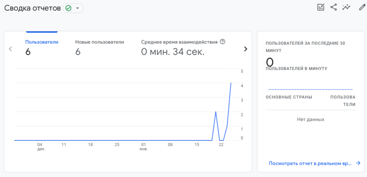The image size is (367, 177).
Task: Switch to Новые пользователи metric tab
Action: 99,47
